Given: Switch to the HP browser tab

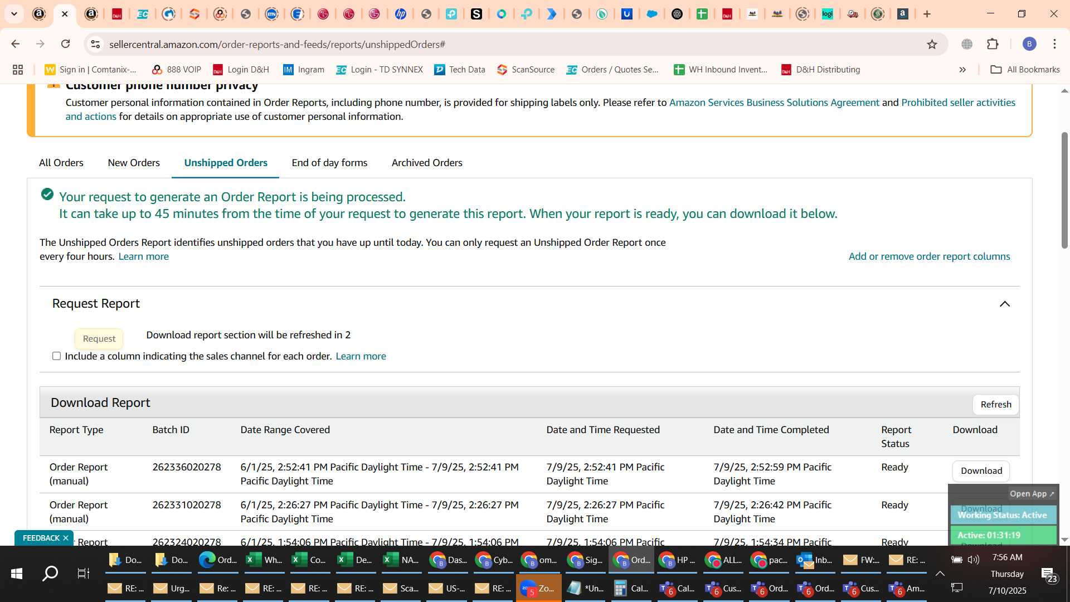Looking at the screenshot, I should (x=400, y=14).
